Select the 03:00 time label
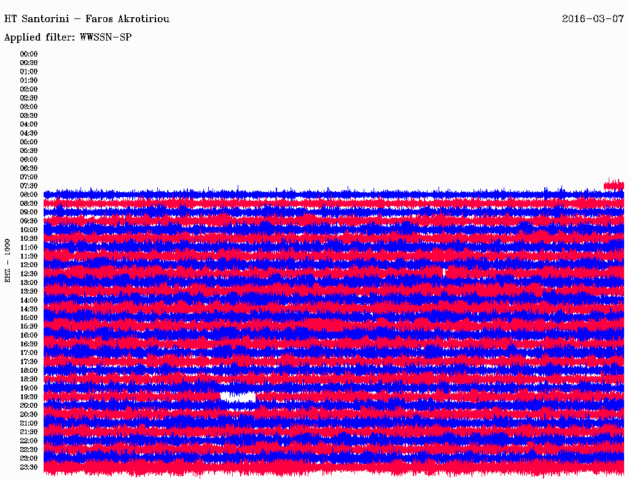 [29, 107]
